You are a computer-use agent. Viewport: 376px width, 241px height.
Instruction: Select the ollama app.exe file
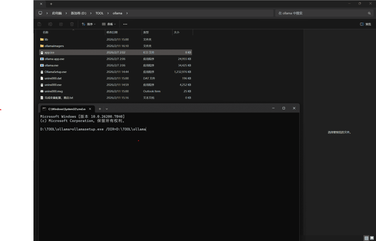[x=54, y=59]
